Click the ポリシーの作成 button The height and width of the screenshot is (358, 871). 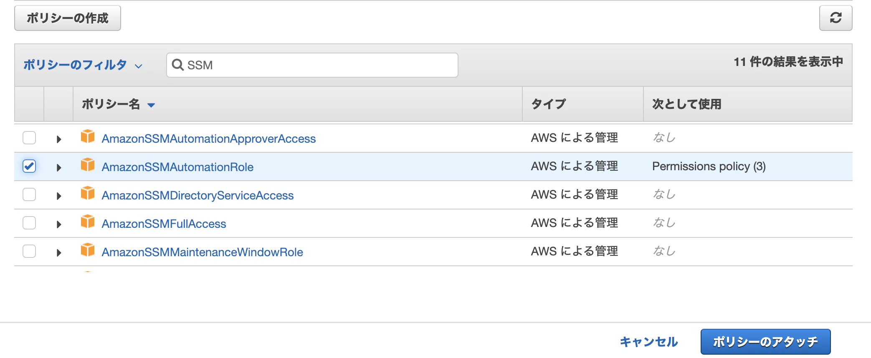pyautogui.click(x=68, y=18)
